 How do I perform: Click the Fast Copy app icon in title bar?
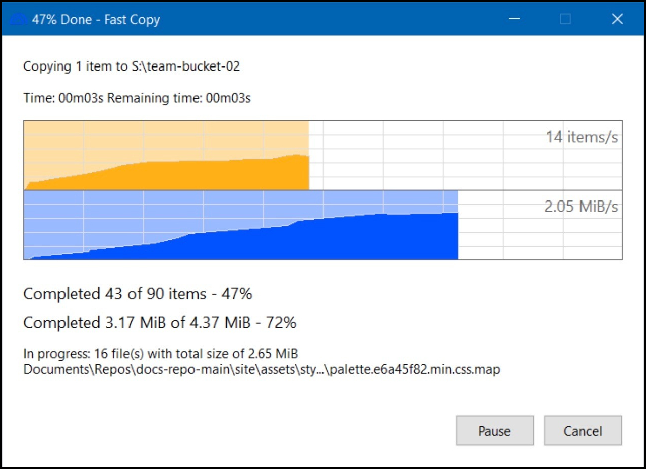[x=19, y=20]
